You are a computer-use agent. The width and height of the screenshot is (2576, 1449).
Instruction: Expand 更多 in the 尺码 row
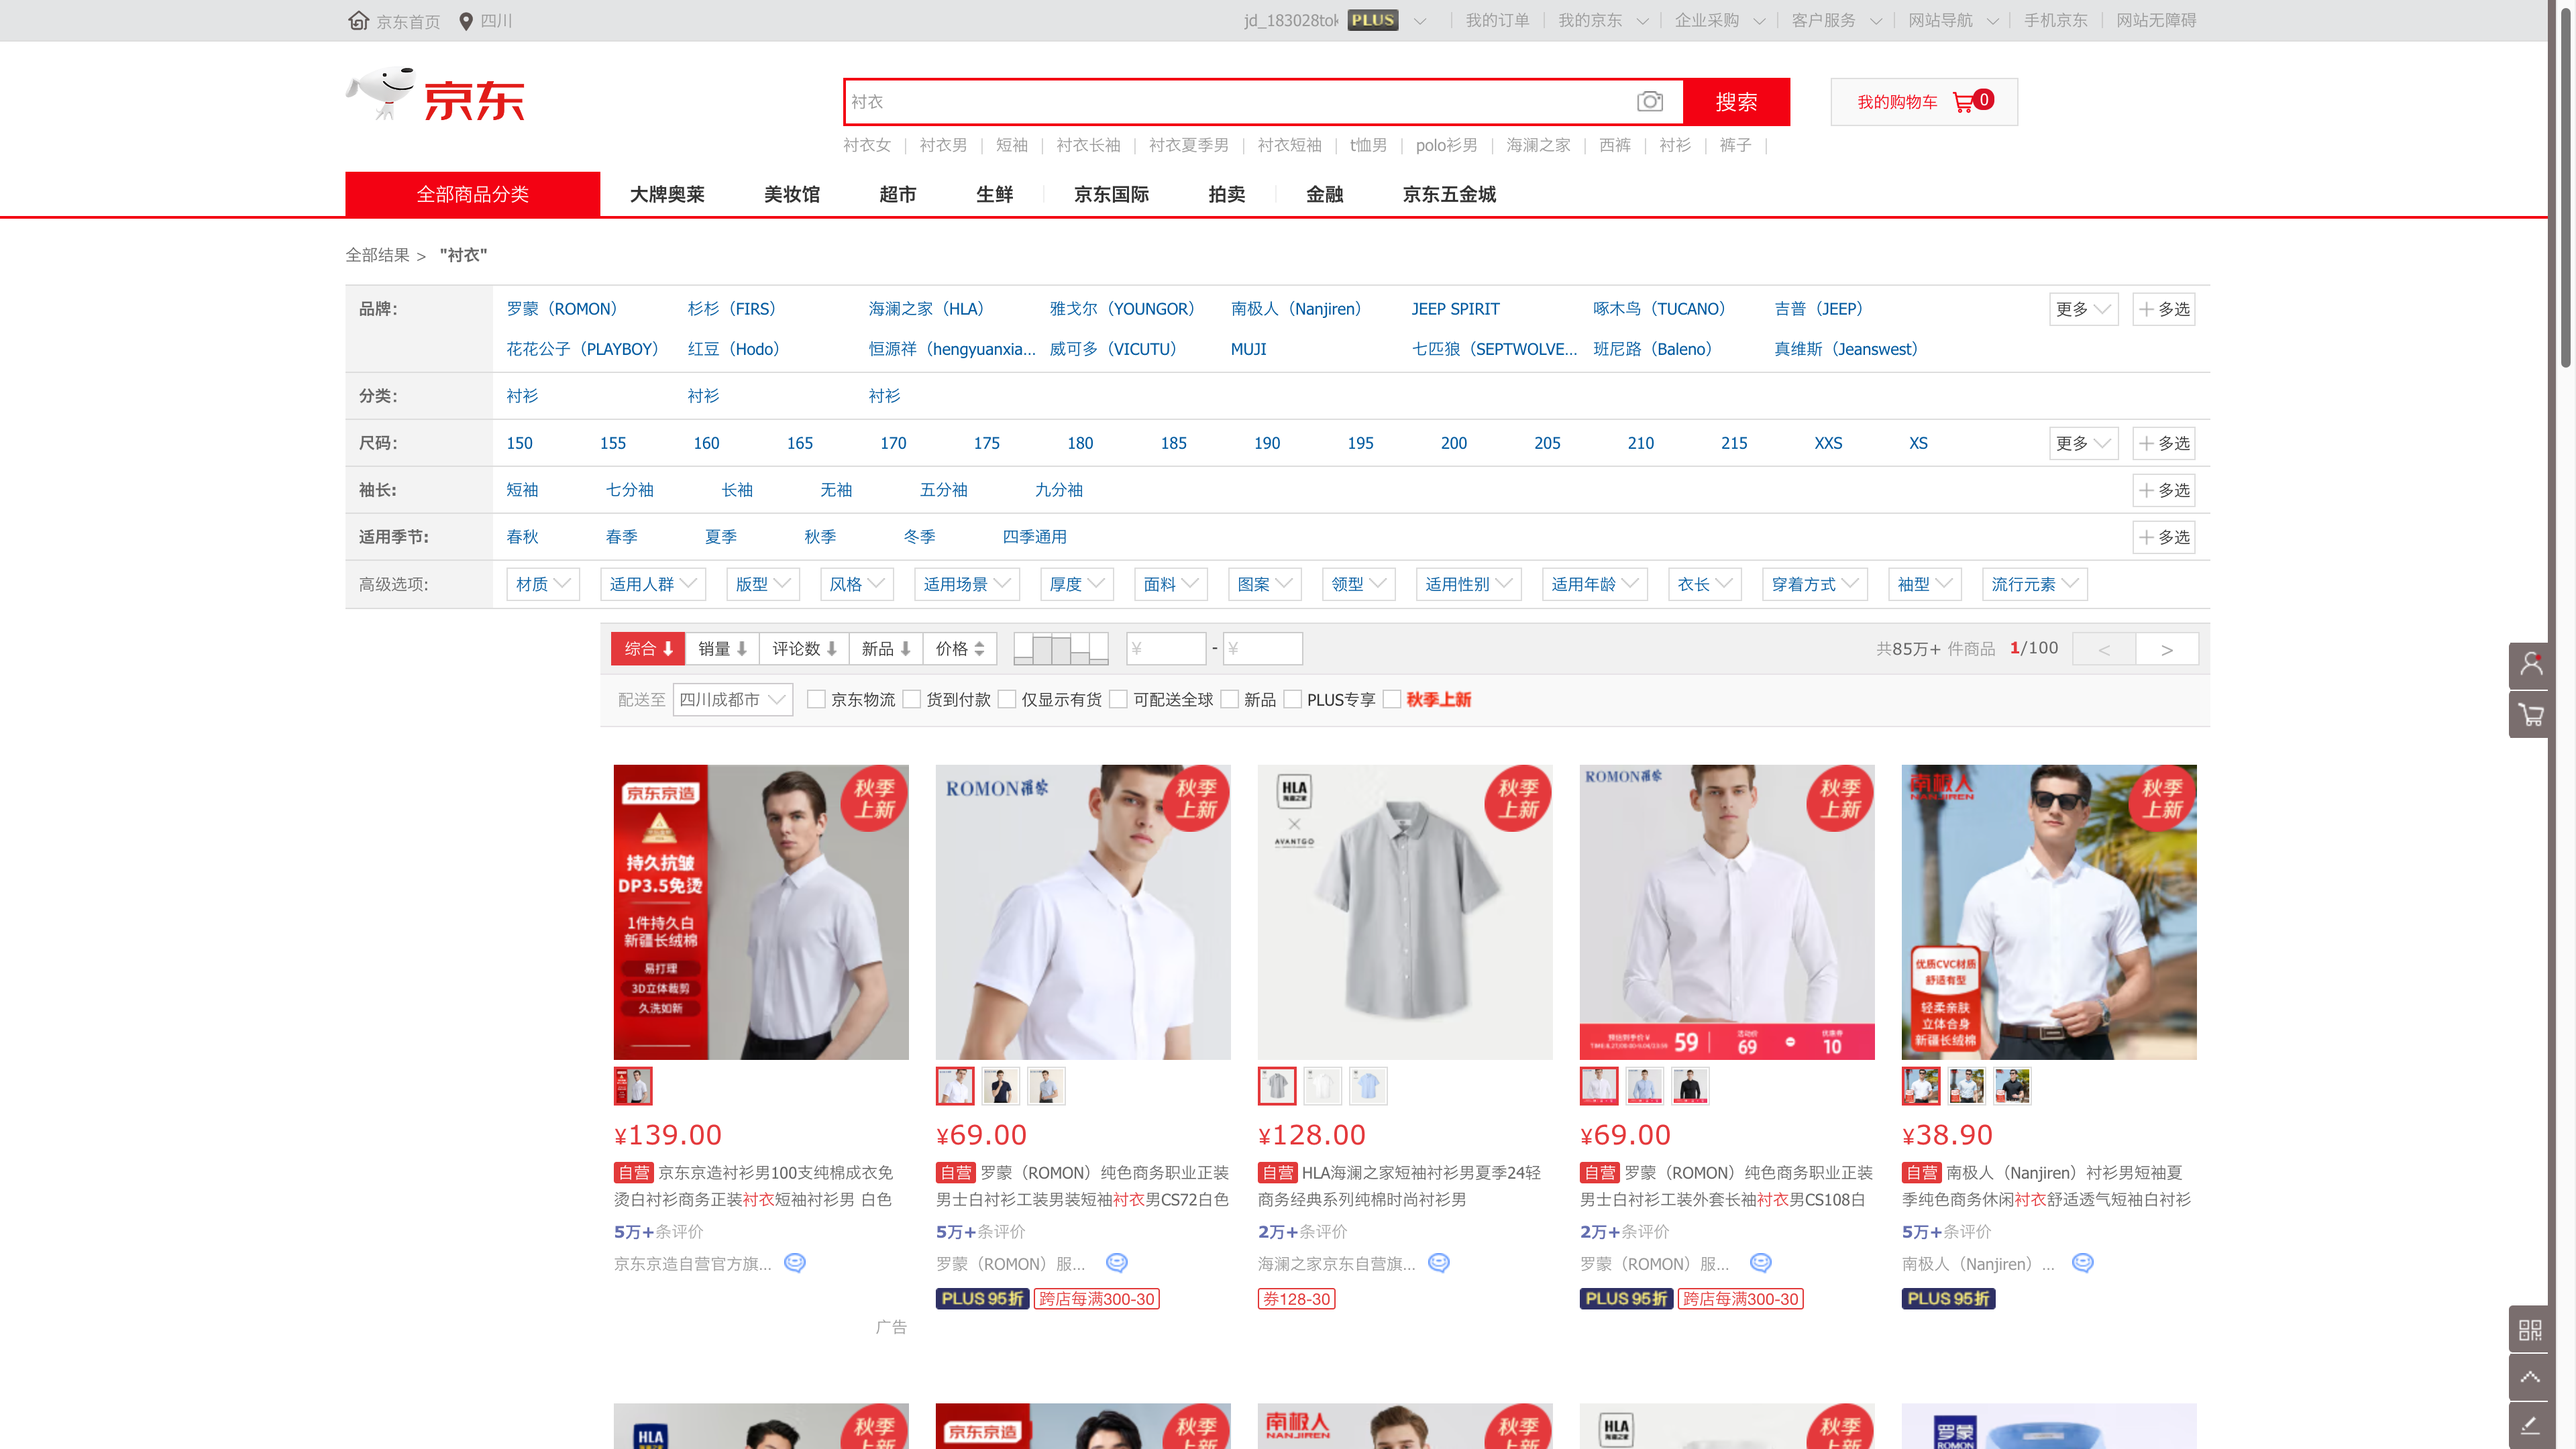(2083, 443)
